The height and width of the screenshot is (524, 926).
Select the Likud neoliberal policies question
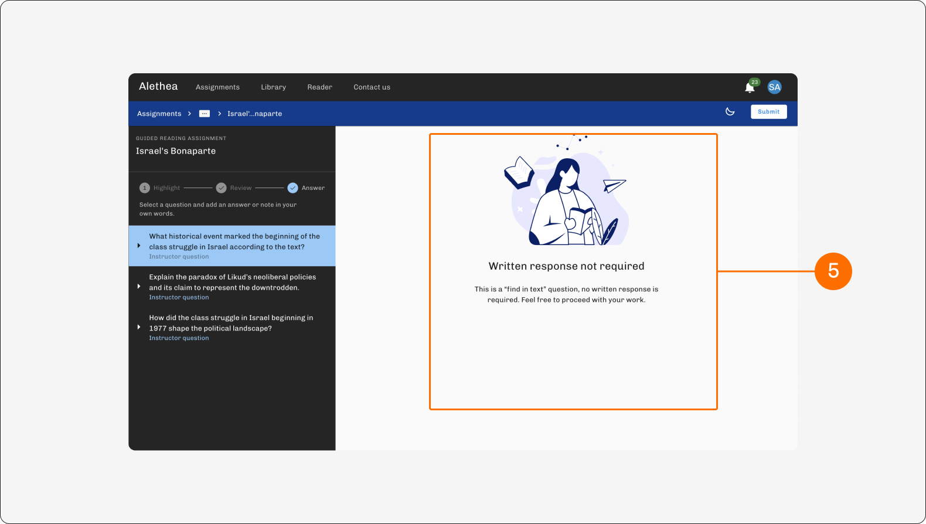coord(232,287)
